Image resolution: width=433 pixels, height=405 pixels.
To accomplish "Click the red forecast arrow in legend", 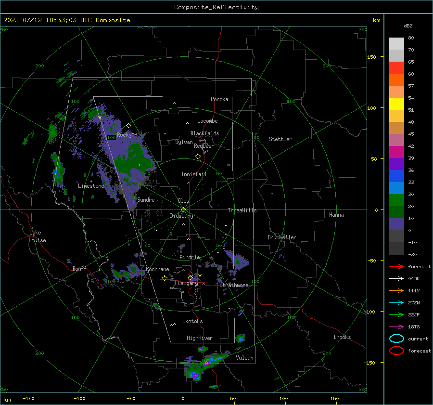I will (x=396, y=266).
